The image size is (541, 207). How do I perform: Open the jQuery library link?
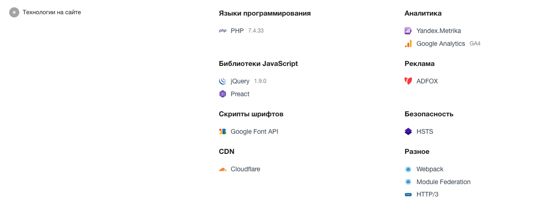point(240,81)
